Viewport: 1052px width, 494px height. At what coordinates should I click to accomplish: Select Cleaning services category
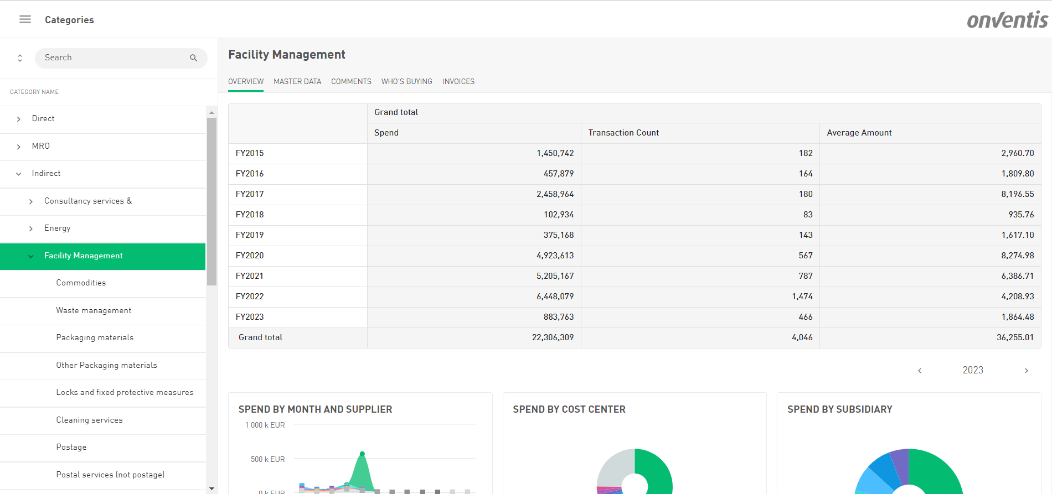[89, 420]
